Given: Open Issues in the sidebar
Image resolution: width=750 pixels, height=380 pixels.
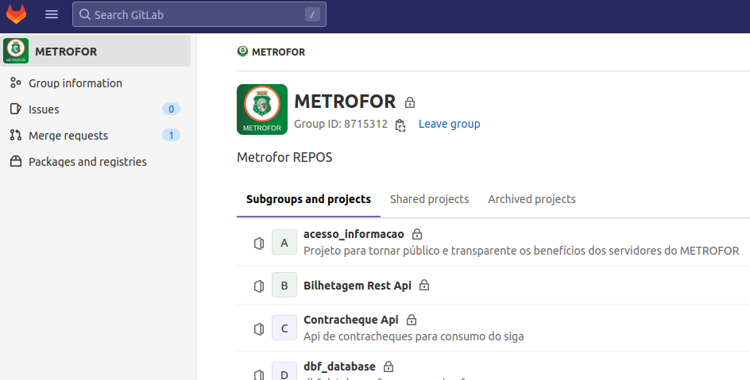Looking at the screenshot, I should 44,109.
